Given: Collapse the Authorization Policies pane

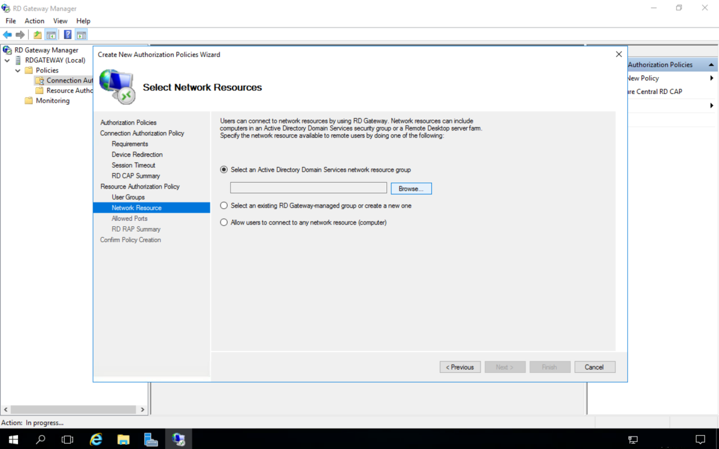Looking at the screenshot, I should coord(712,64).
